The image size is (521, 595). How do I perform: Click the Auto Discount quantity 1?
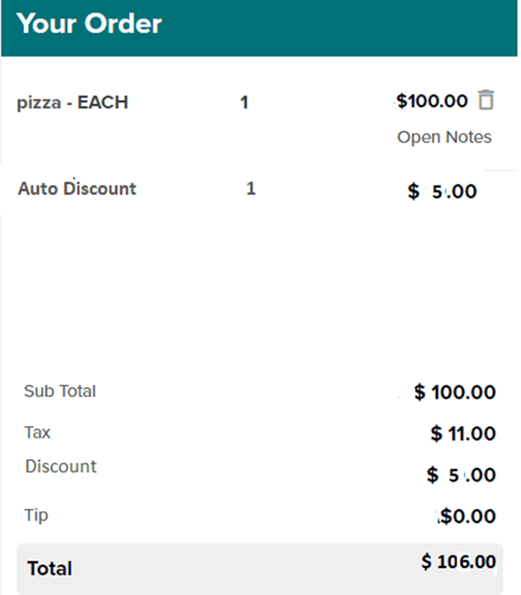tap(251, 188)
